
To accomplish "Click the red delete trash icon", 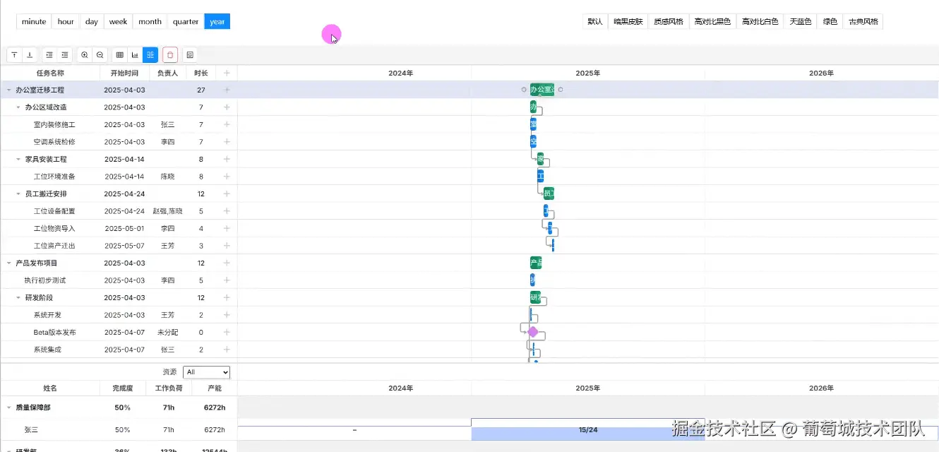I will point(170,55).
